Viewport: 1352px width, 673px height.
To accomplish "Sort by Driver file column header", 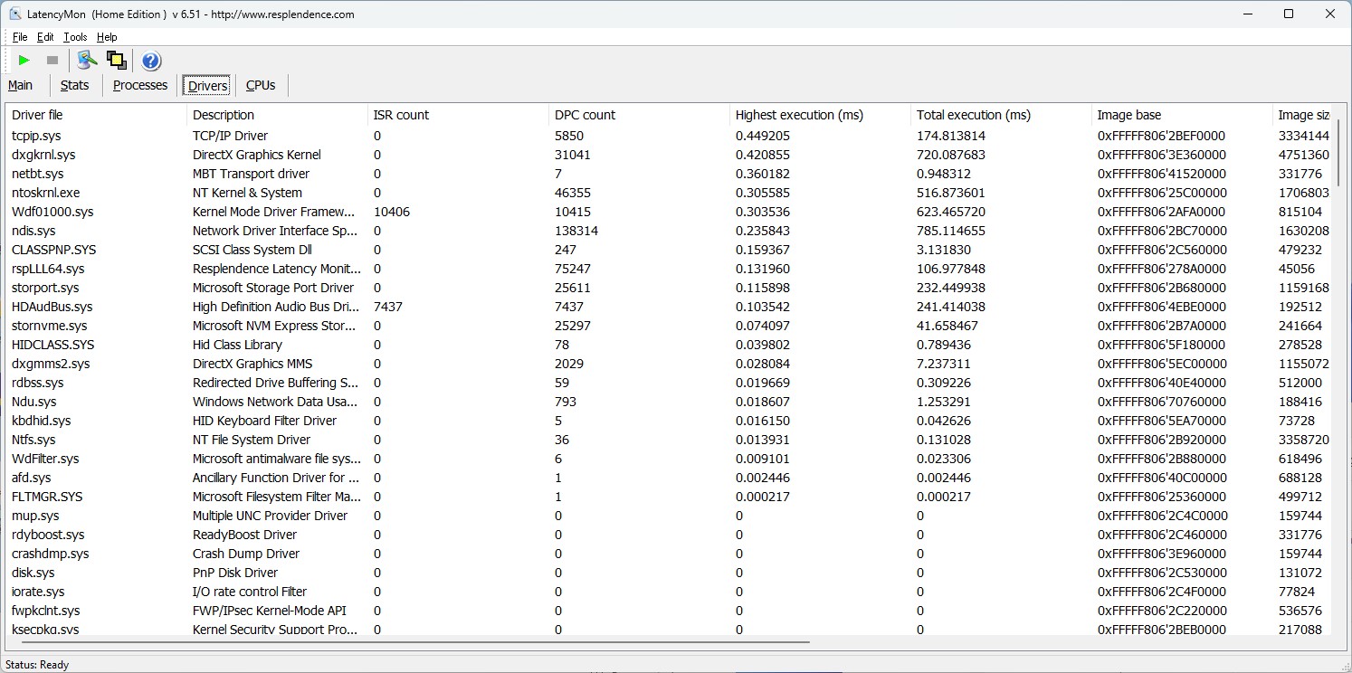I will tap(96, 115).
